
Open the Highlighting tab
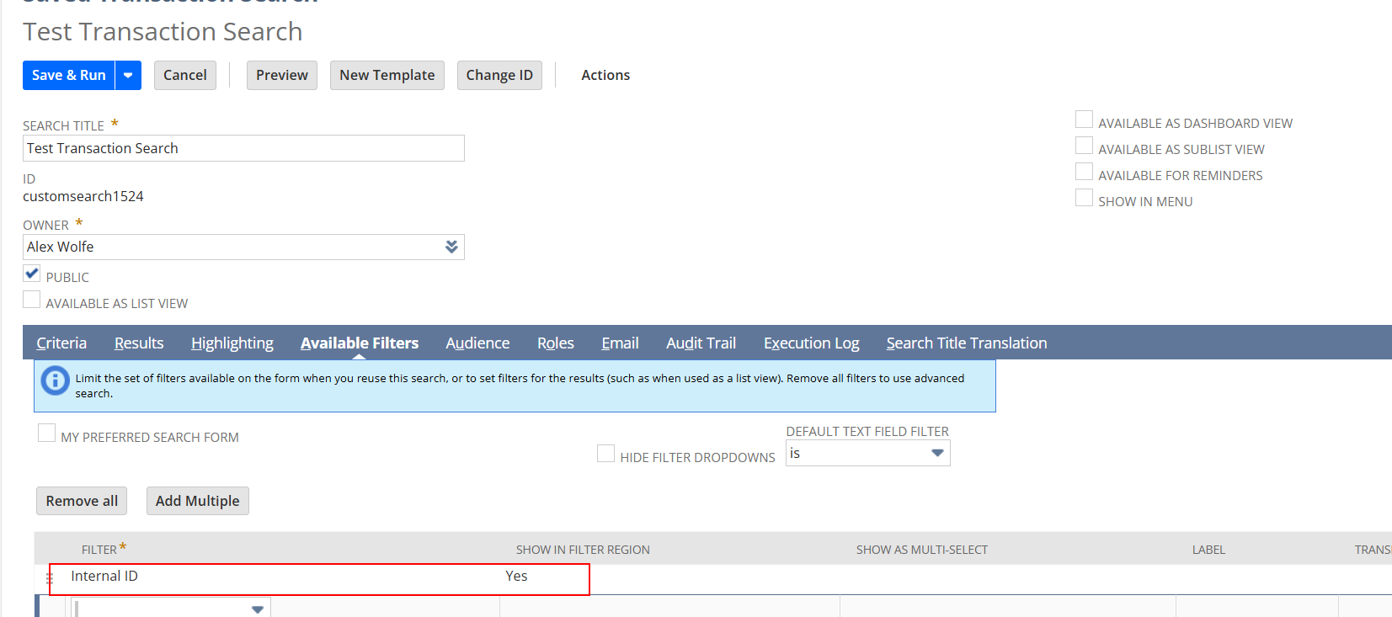pyautogui.click(x=232, y=343)
